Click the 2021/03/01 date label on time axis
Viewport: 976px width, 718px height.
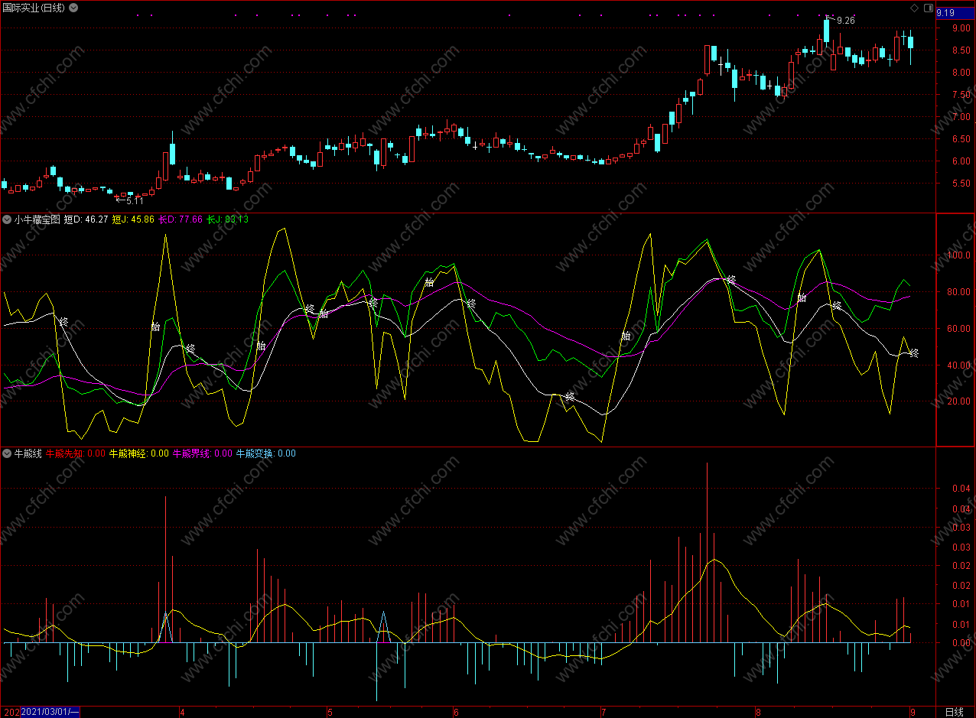pos(50,712)
